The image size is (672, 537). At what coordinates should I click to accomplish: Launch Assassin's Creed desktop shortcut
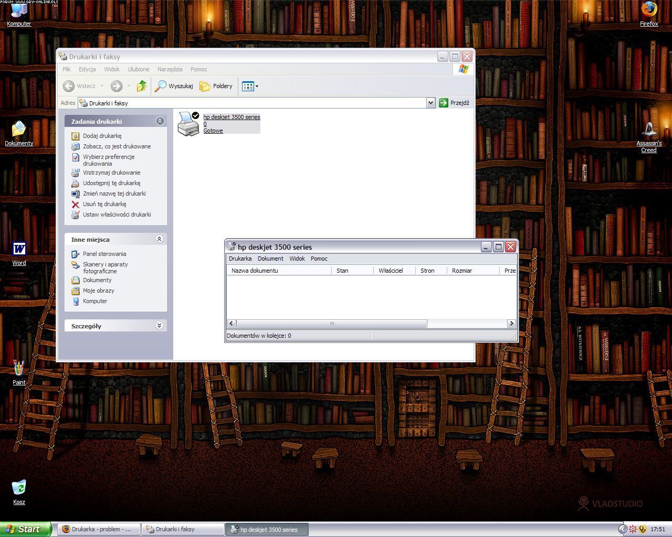(x=649, y=137)
